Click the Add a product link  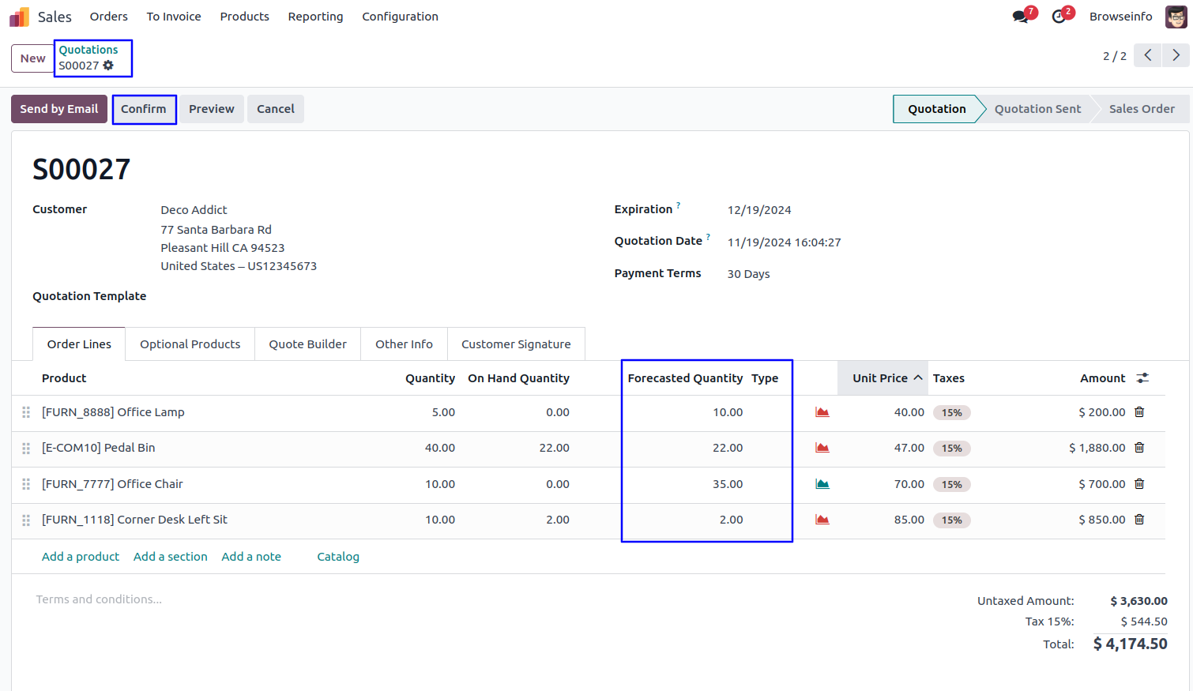pos(81,557)
